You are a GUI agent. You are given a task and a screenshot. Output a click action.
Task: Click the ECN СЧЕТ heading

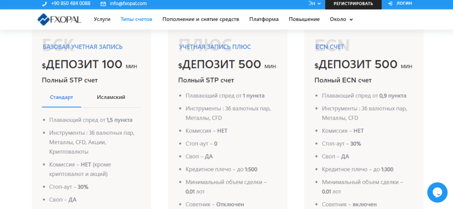[330, 47]
